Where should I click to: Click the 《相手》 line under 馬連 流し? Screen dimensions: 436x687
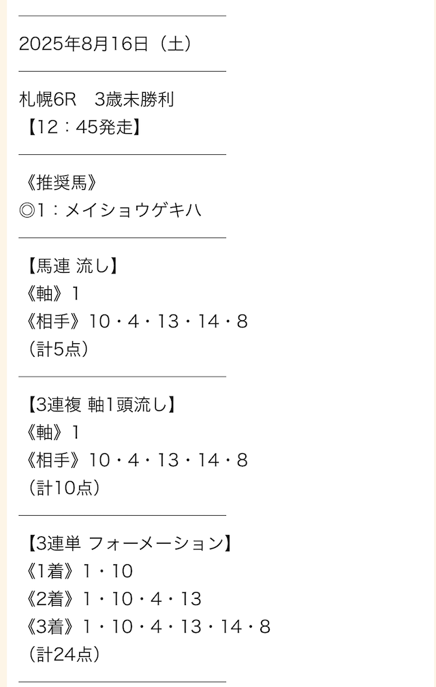[x=134, y=322]
